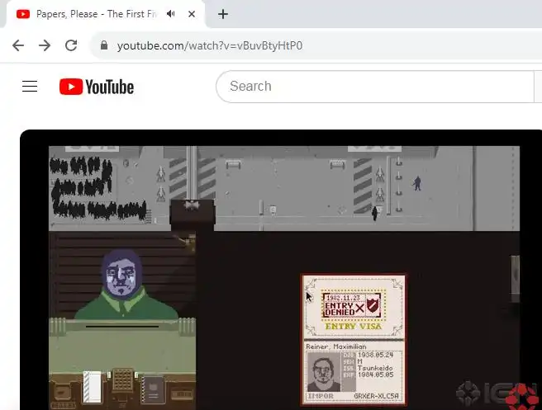Click the 1982.11.23 stamp date

[x=343, y=298]
